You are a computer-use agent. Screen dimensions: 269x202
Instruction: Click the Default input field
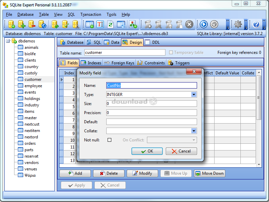[151, 122]
